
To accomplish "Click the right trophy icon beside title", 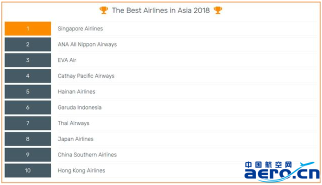I will 218,10.
